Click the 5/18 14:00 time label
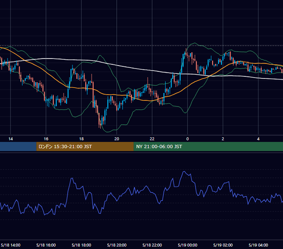The image size is (283, 249). 11,245
